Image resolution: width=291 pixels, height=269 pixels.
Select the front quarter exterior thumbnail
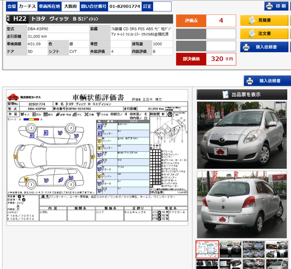click(x=276, y=264)
